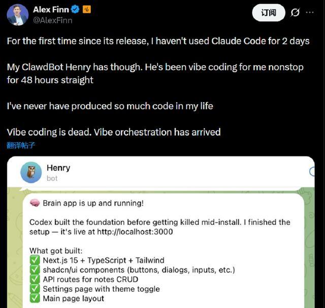Click the checkmark next to Settings page
Image resolution: width=325 pixels, height=308 pixels.
tap(35, 289)
